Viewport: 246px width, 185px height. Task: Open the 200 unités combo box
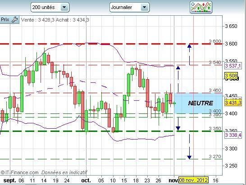pos(50,7)
